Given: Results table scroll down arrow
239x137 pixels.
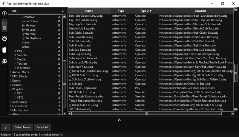Looking at the screenshot, I should pos(236,110).
